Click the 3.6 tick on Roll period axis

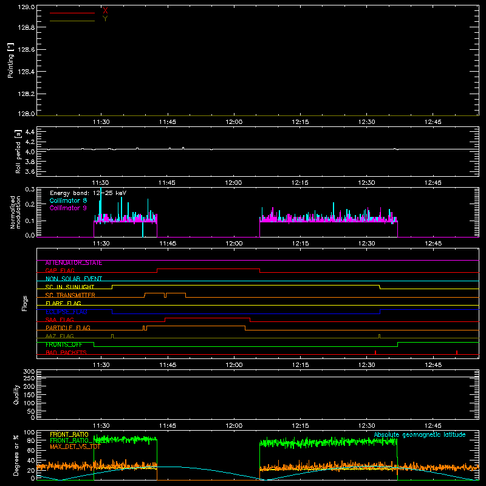pos(30,171)
